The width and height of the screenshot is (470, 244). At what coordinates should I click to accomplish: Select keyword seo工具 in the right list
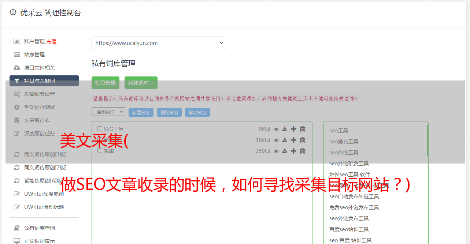339,131
